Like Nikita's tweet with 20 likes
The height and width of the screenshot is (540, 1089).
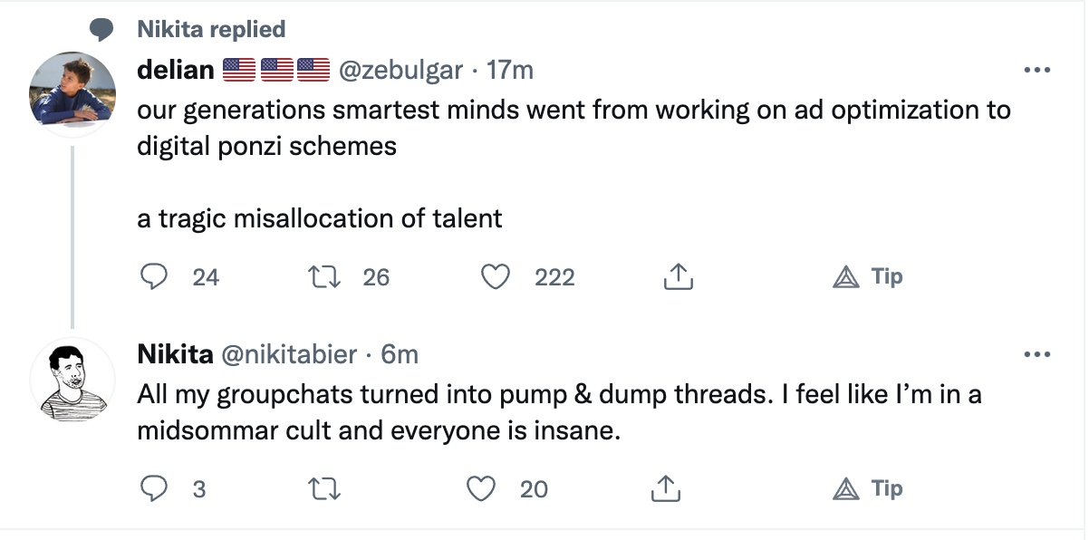click(482, 489)
